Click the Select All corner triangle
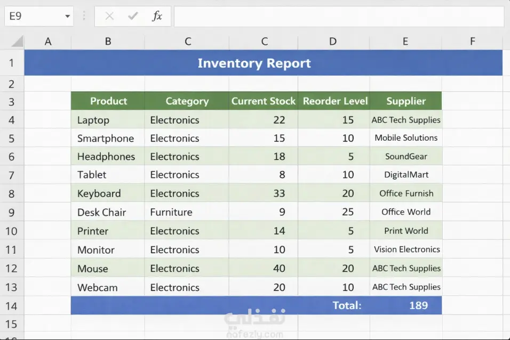Viewport: 510px width, 340px height. pos(17,42)
